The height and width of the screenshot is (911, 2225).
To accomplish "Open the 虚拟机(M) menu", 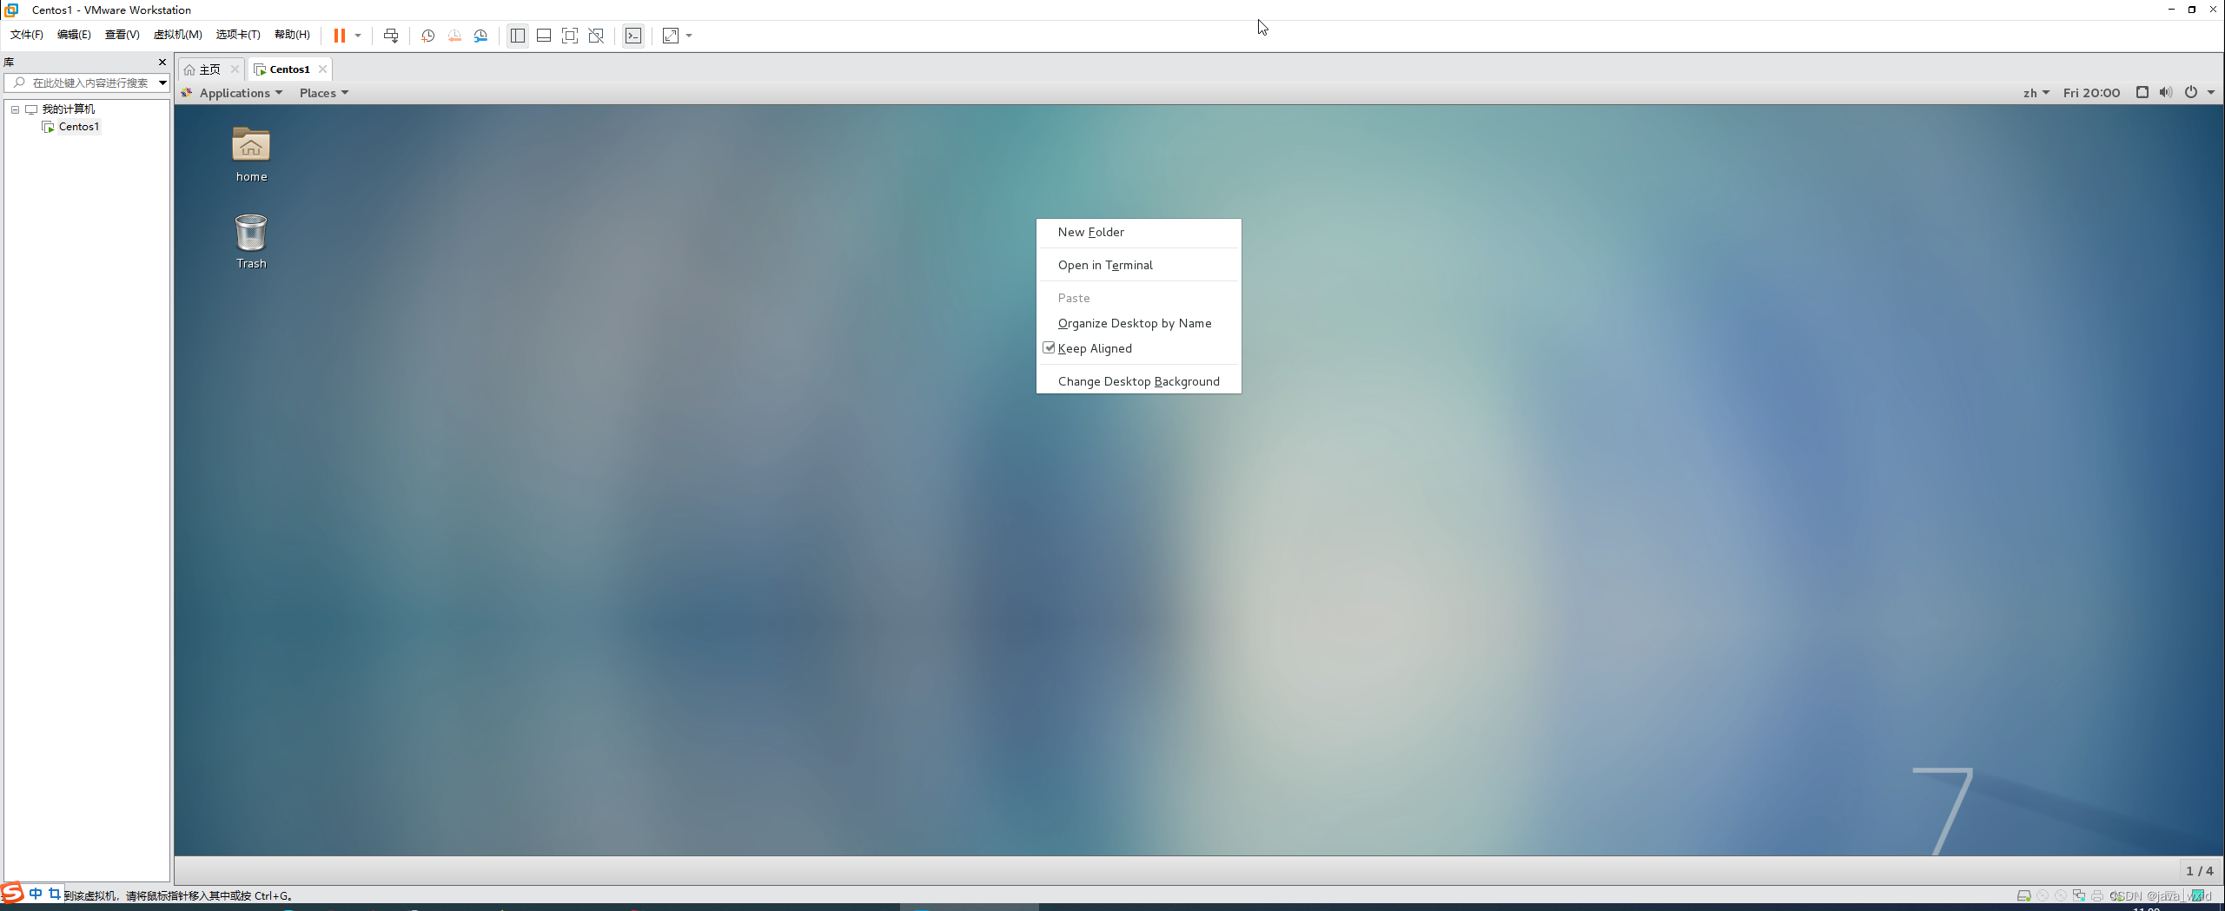I will point(178,35).
